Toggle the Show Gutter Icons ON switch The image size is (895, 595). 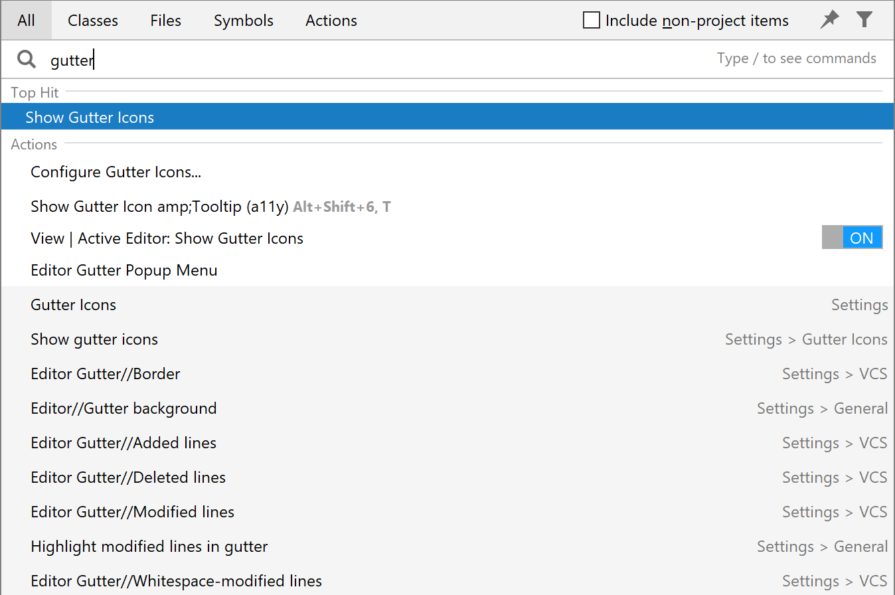(x=852, y=238)
